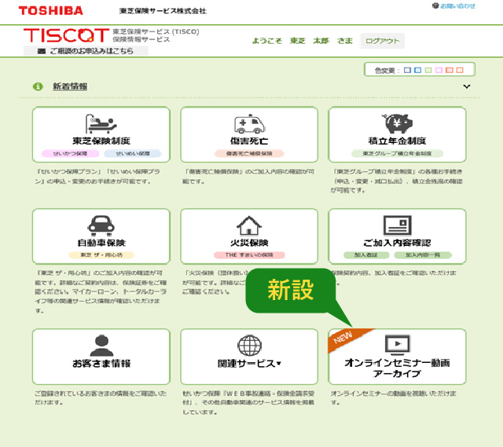Click the hospital bed icon for 東芝保険制度

tap(101, 124)
